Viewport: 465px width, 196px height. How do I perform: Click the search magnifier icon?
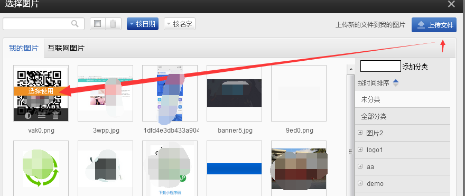(75, 24)
